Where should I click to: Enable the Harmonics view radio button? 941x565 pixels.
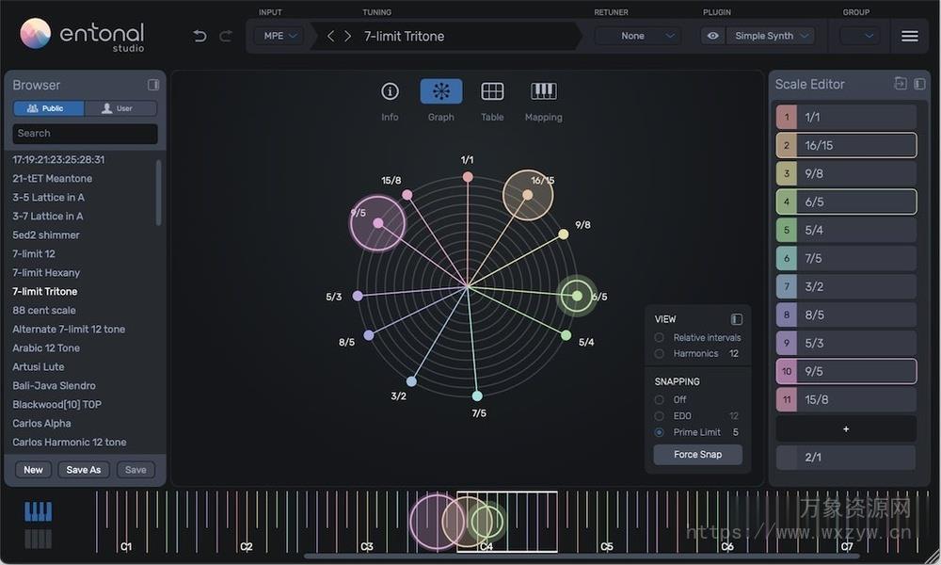tap(660, 353)
